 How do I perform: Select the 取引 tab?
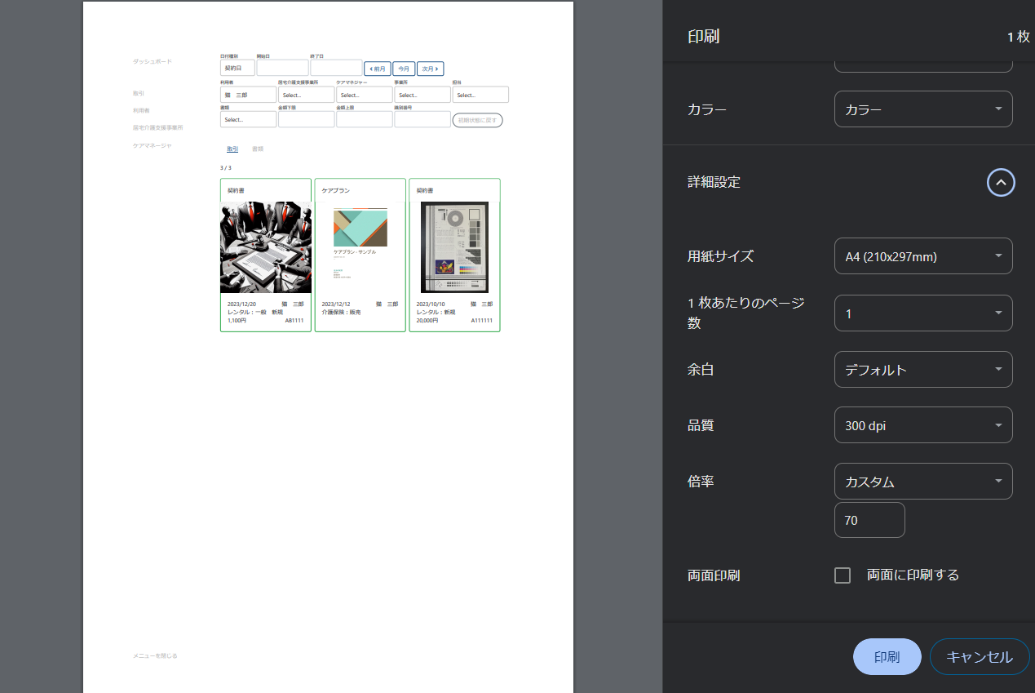click(x=232, y=149)
